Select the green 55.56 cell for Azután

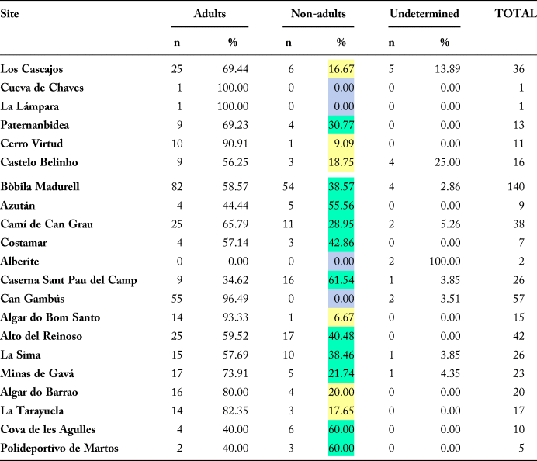coord(341,205)
